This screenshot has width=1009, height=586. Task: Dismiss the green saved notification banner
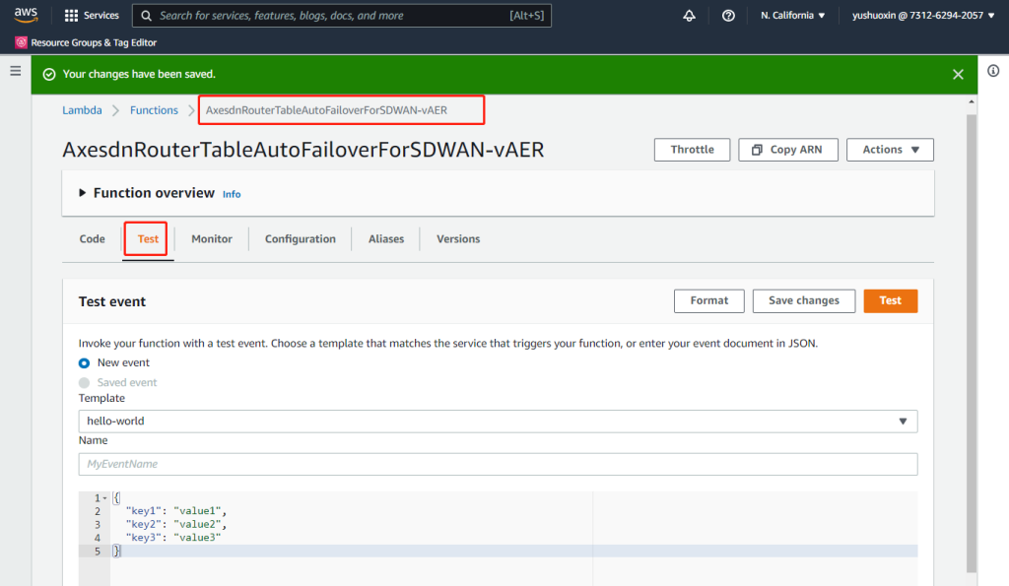click(958, 74)
